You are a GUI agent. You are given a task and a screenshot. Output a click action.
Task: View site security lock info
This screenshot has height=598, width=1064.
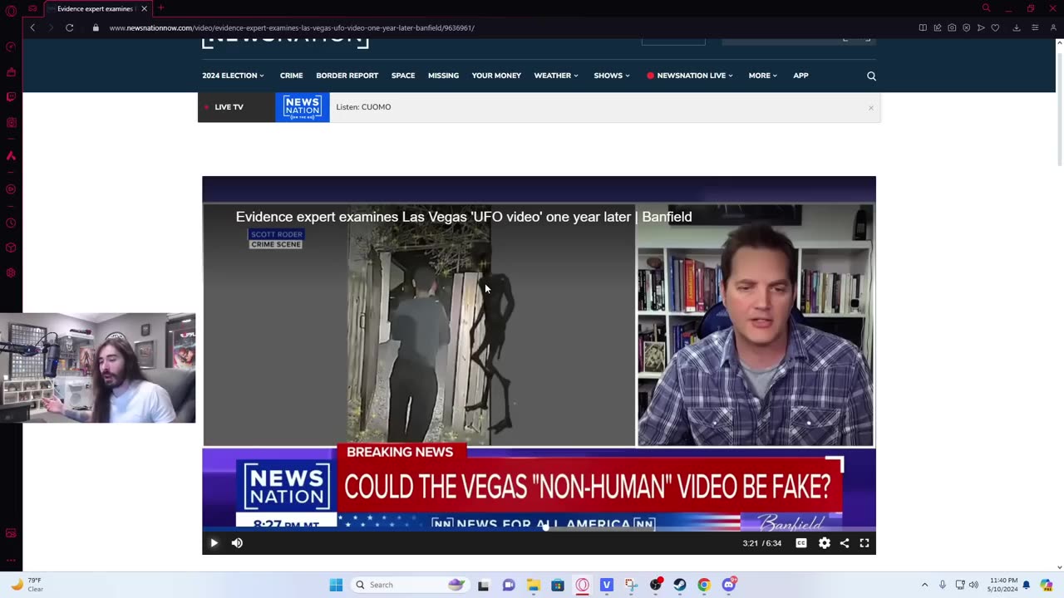(96, 27)
